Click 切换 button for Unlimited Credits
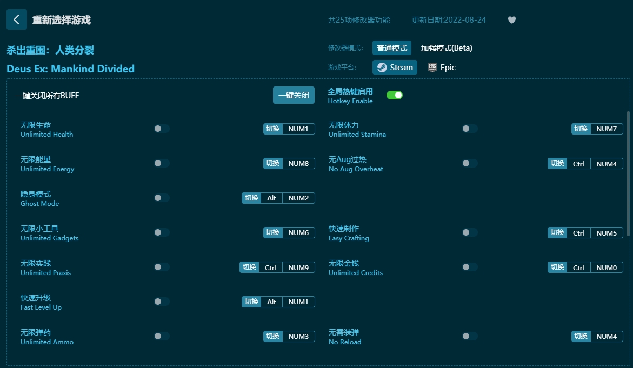633x368 pixels. tap(557, 267)
